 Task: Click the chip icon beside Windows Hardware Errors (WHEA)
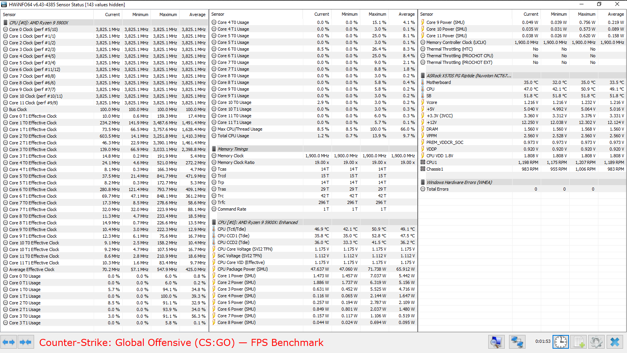[x=423, y=182]
